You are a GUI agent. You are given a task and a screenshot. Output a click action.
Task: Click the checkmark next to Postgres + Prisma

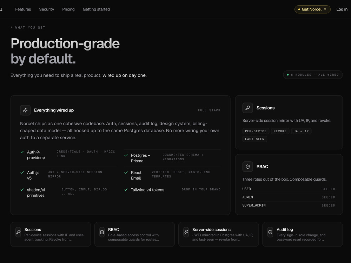[126, 155]
